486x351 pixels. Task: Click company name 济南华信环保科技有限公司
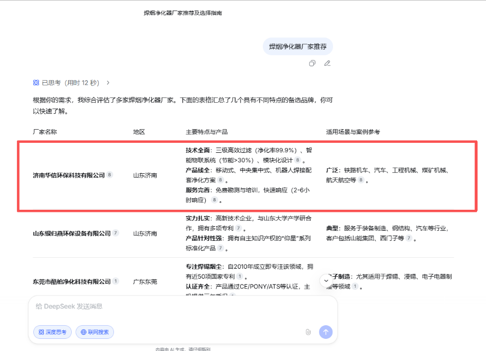[69, 175]
